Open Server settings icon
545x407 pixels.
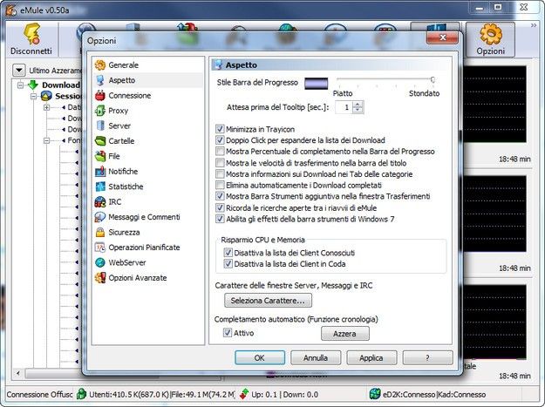pos(100,125)
